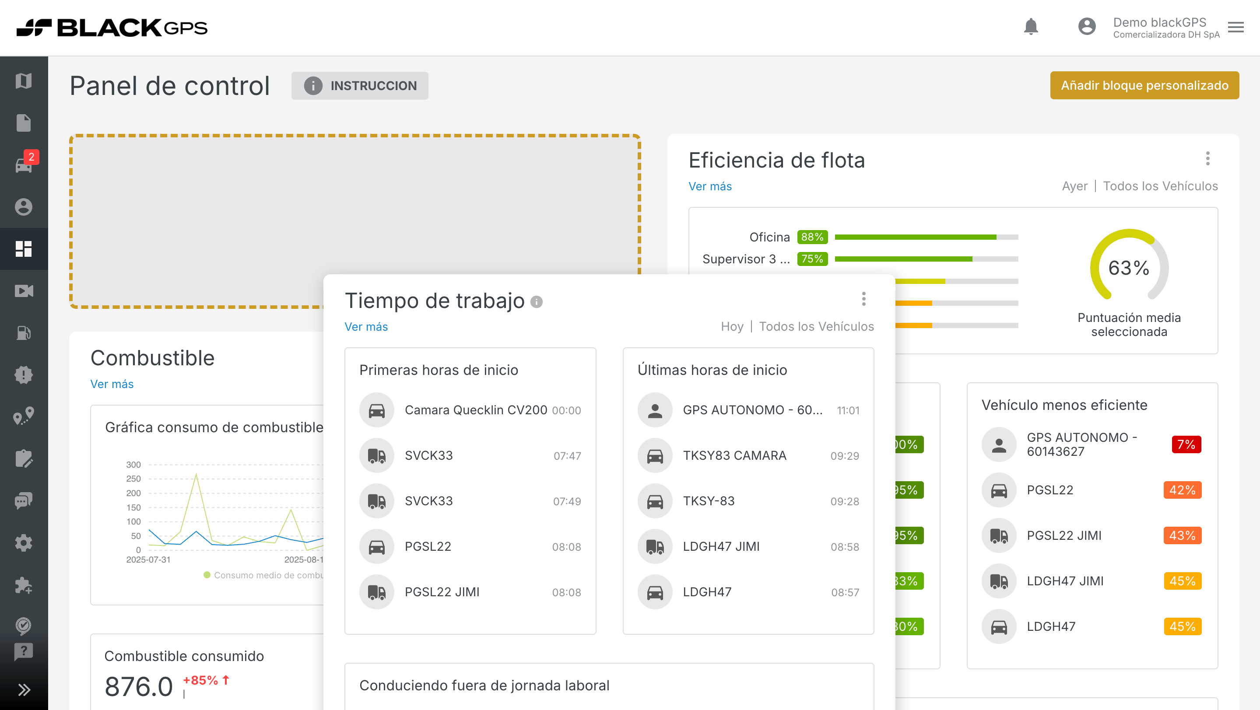Screen dimensions: 1260x710
Task: Click the Oficina 88% progress bar
Action: (x=927, y=237)
